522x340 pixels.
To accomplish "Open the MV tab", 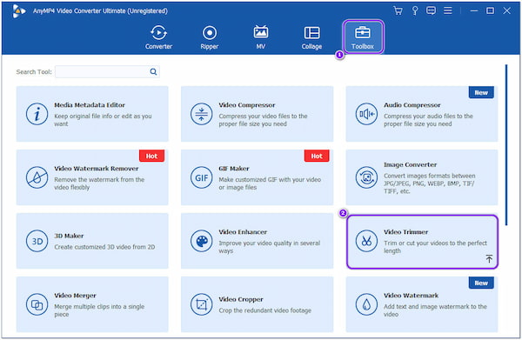I will 261,37.
